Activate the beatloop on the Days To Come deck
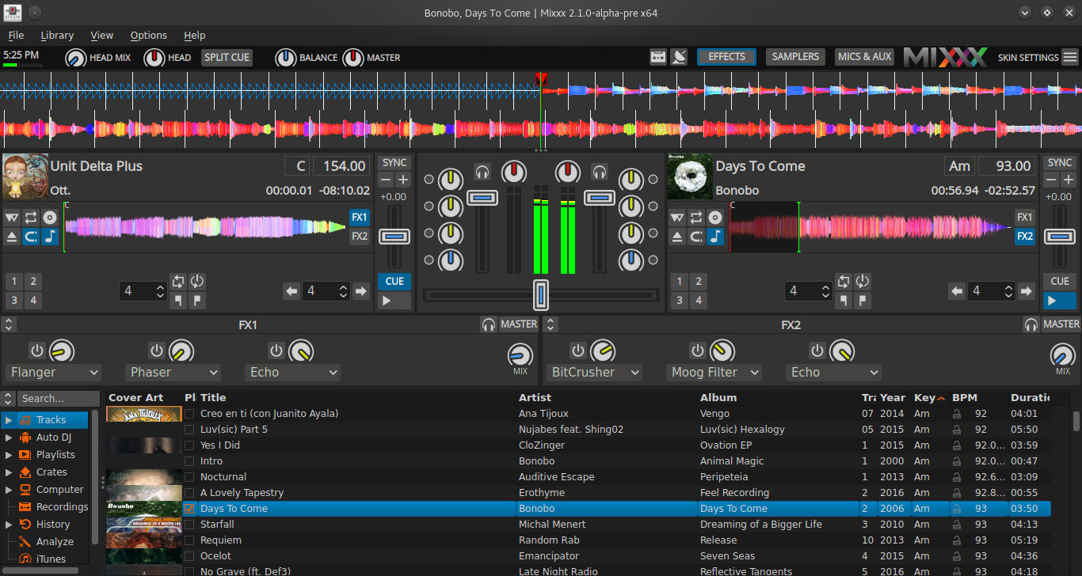 point(844,281)
